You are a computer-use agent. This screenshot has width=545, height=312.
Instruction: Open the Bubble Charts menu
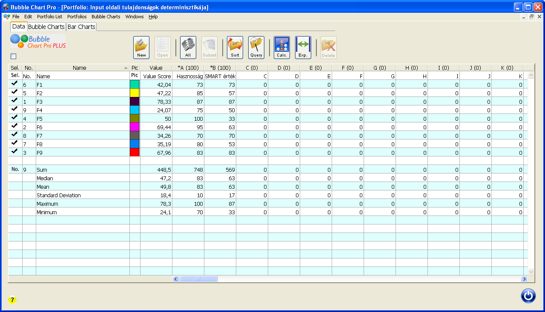pyautogui.click(x=106, y=17)
